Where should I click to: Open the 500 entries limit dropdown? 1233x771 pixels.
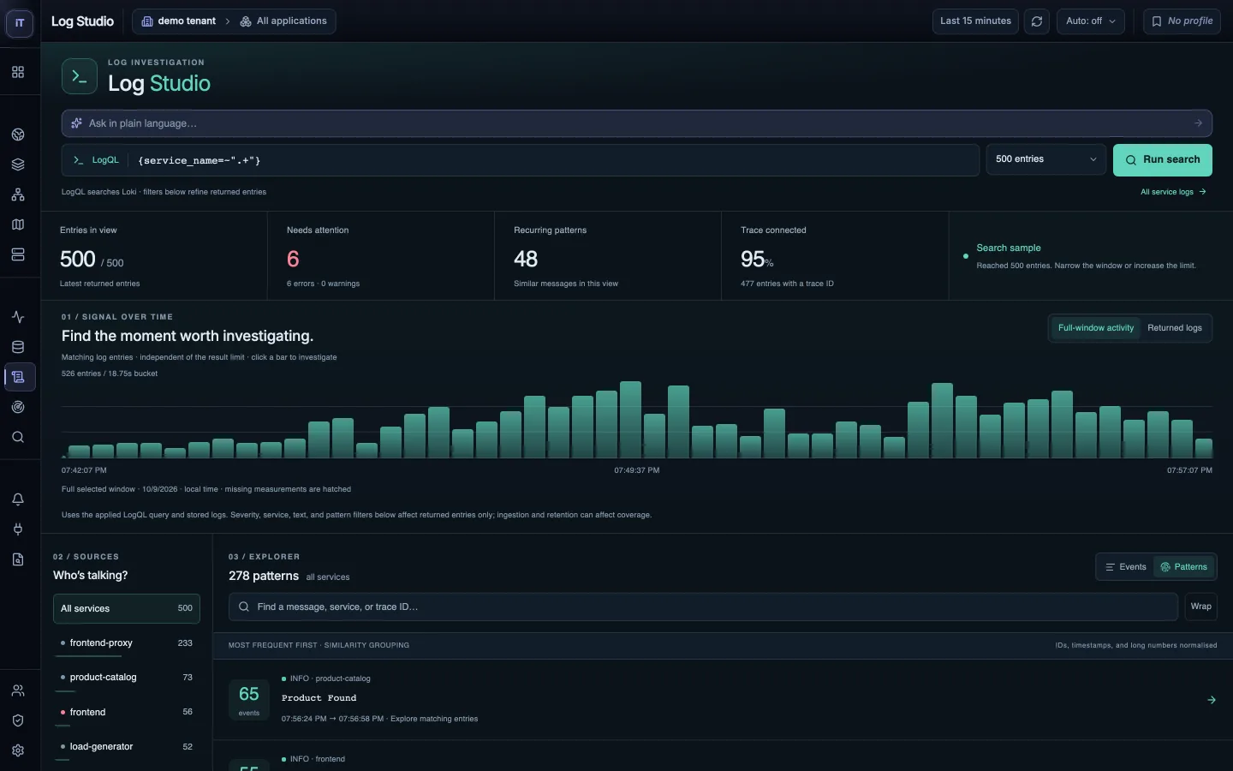1046,159
